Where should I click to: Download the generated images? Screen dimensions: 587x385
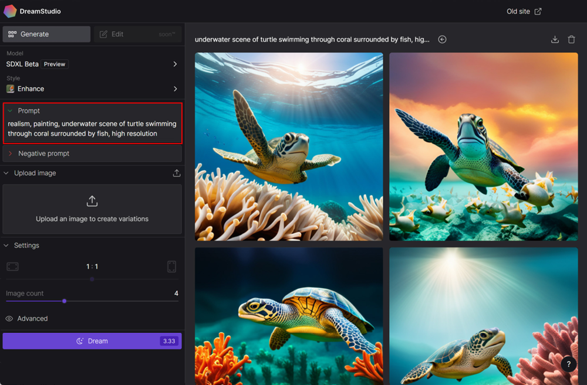[x=555, y=39]
